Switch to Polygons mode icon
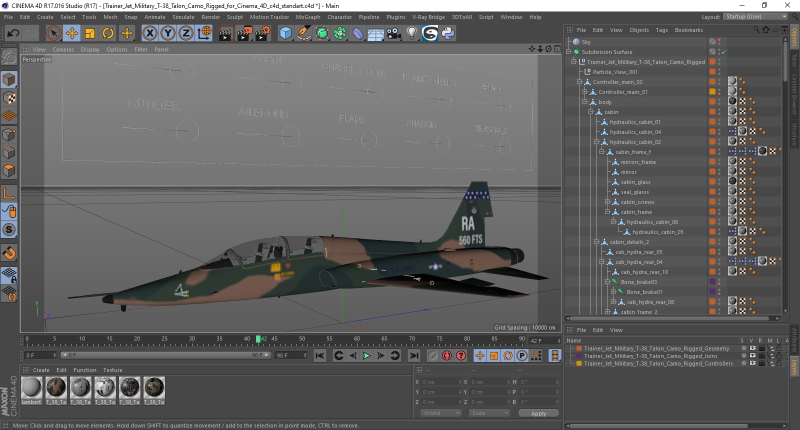The height and width of the screenshot is (430, 800). 9,170
